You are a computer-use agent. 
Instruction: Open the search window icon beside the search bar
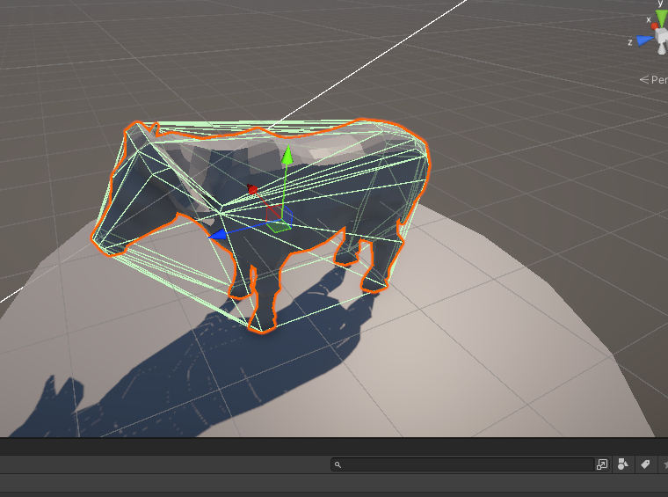602,464
